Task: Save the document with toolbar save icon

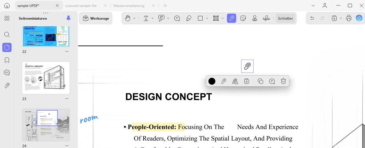Action: 334,18
